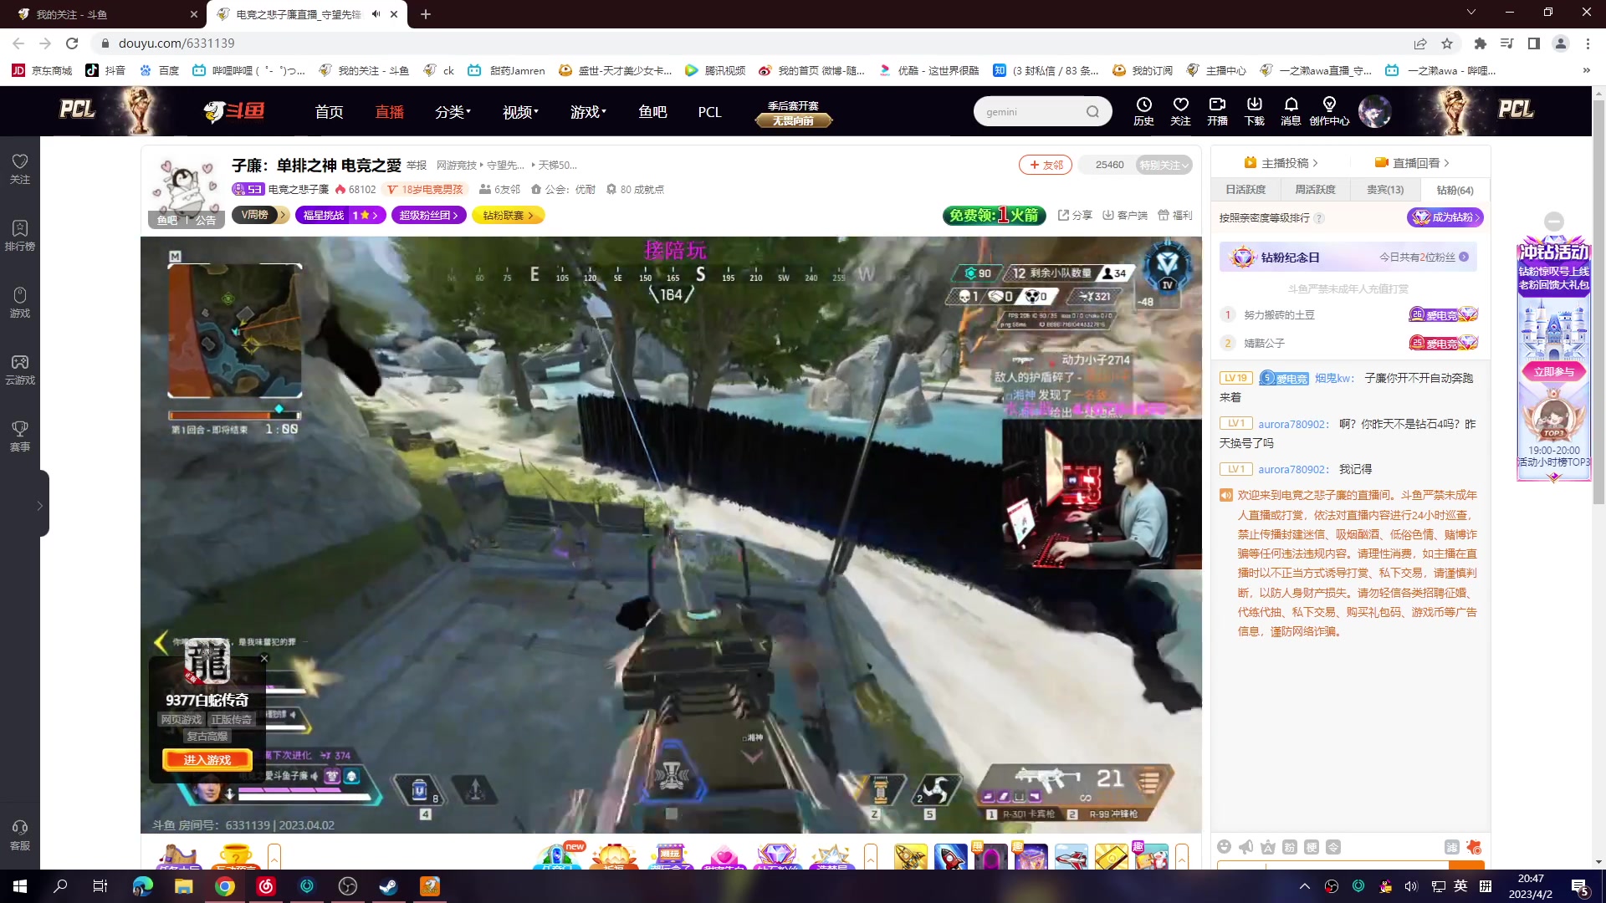This screenshot has height=903, width=1606.
Task: Show hidden system tray icons
Action: (1304, 886)
